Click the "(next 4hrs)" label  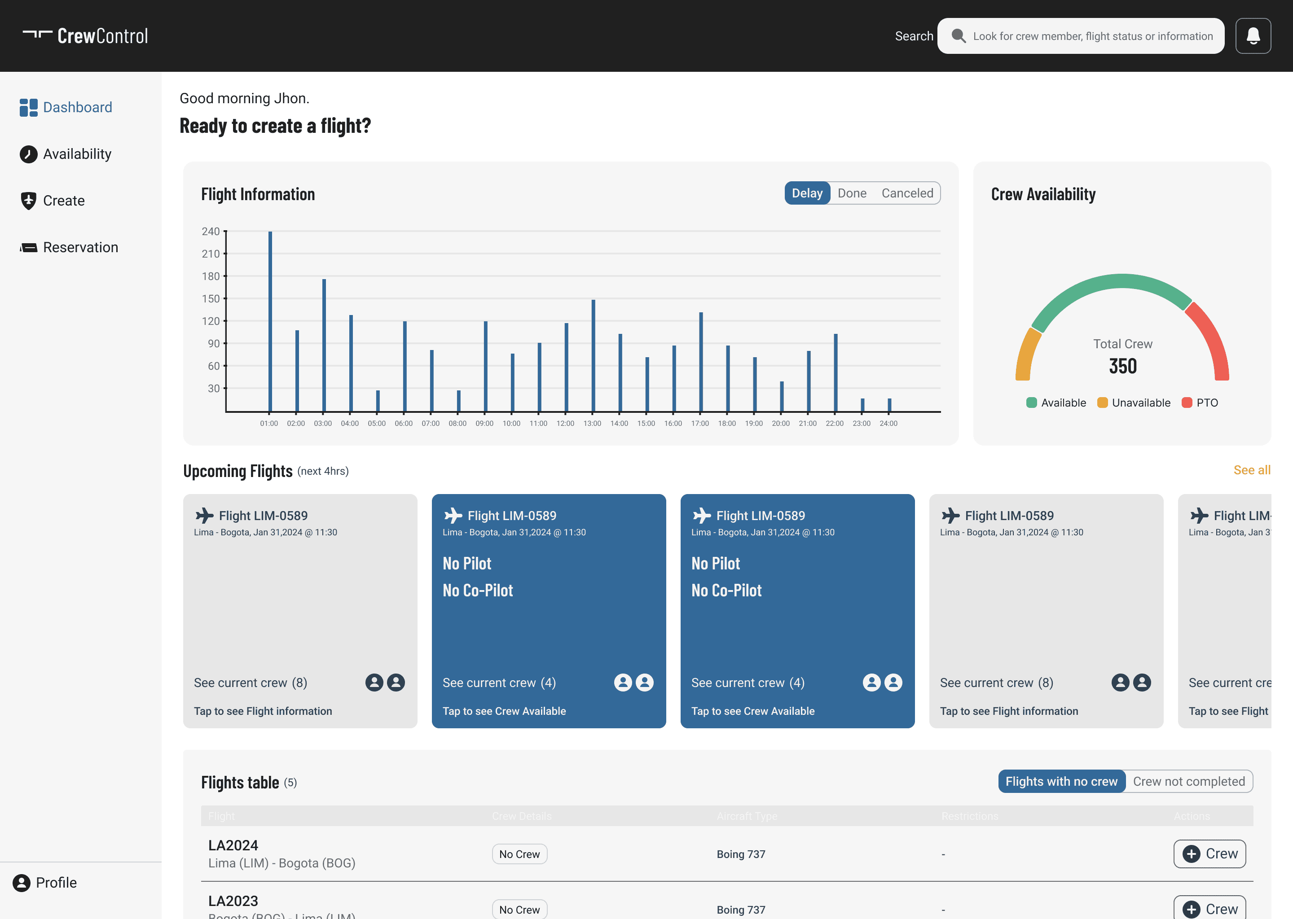tap(323, 471)
